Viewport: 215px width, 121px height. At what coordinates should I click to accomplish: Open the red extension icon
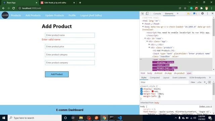pyautogui.click(x=196, y=8)
